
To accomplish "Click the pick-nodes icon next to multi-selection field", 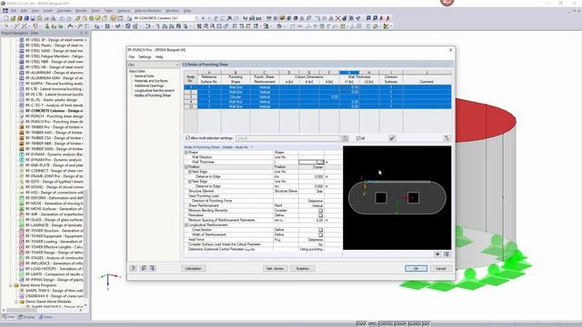I will (345, 138).
